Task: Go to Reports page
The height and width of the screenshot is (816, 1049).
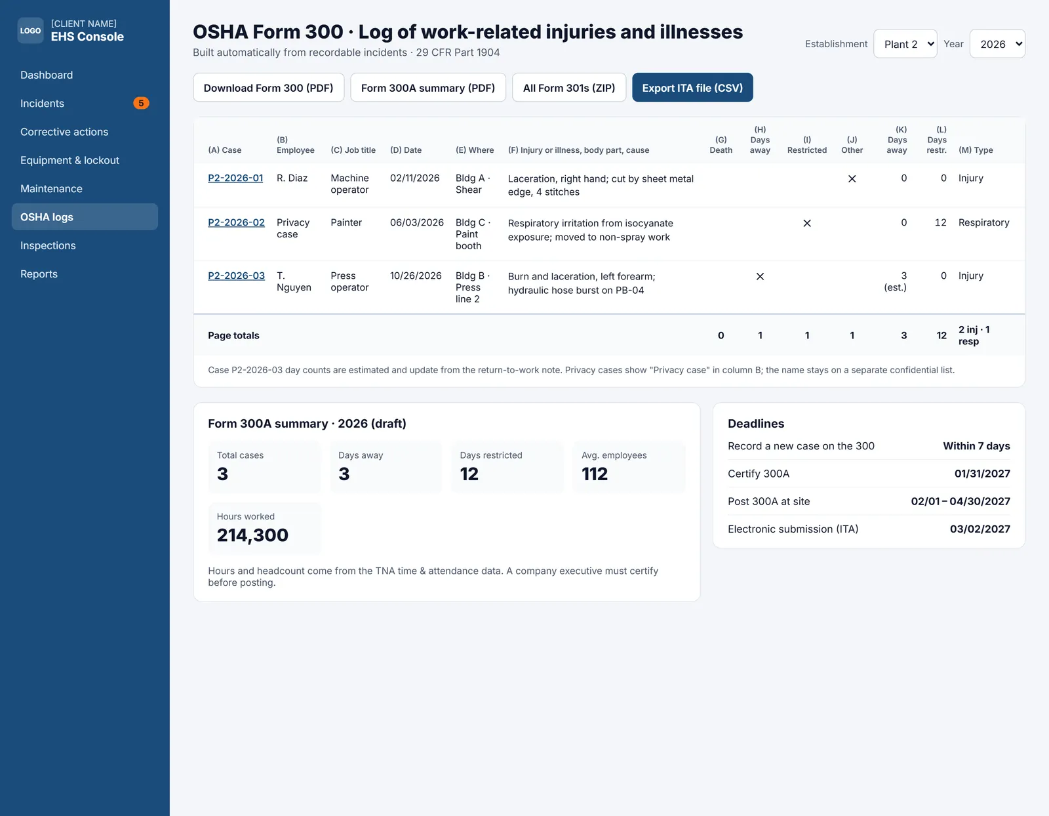Action: click(85, 274)
